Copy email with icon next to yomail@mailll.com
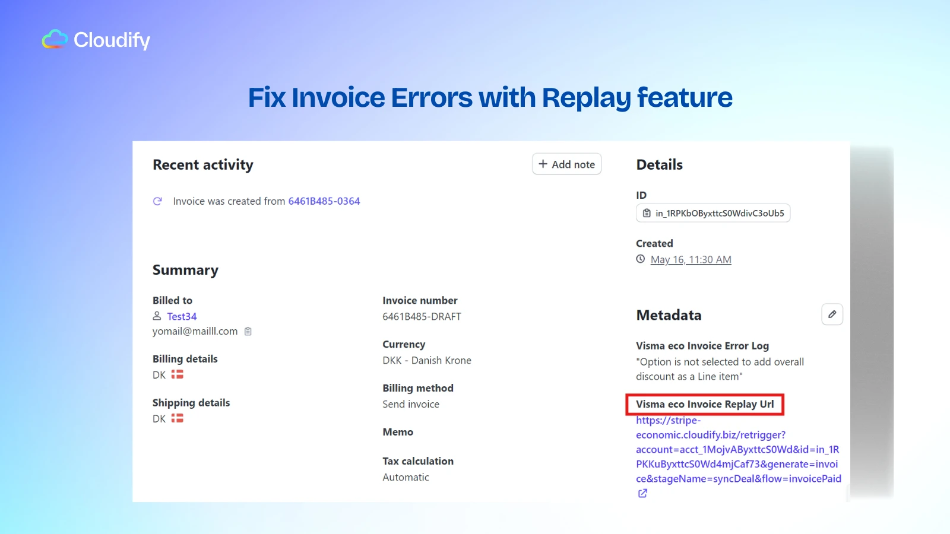 [x=248, y=331]
